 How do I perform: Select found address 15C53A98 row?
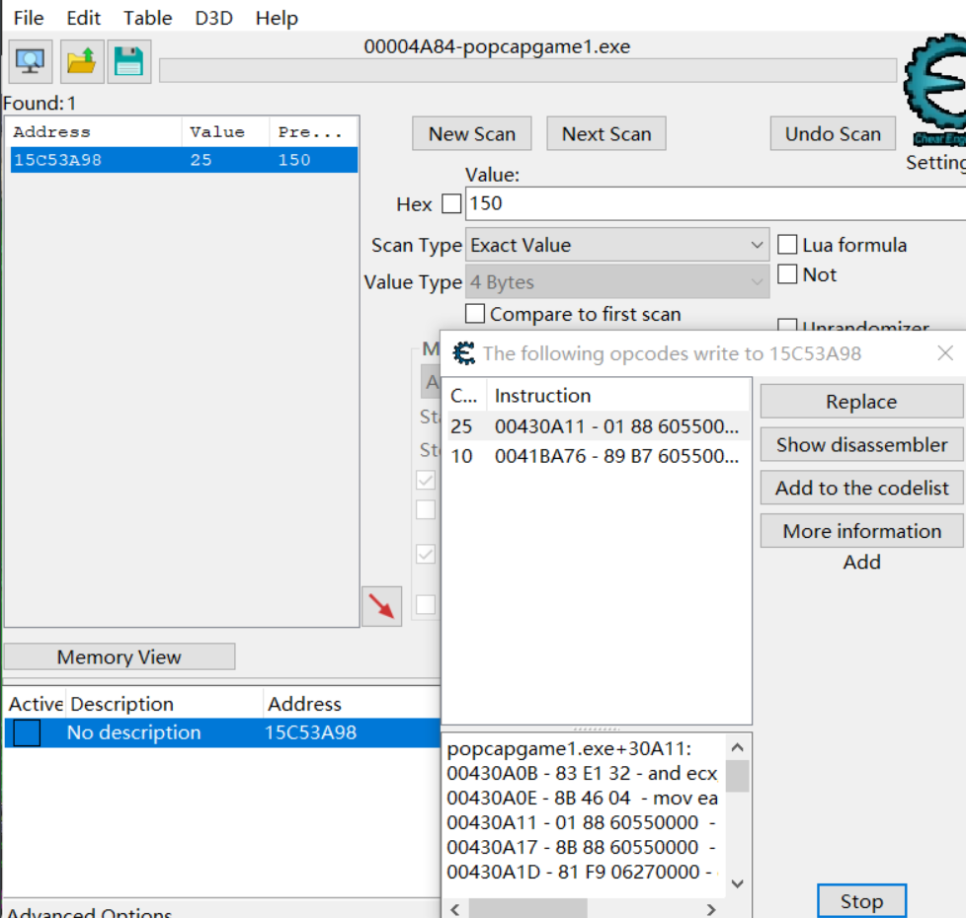pos(184,160)
